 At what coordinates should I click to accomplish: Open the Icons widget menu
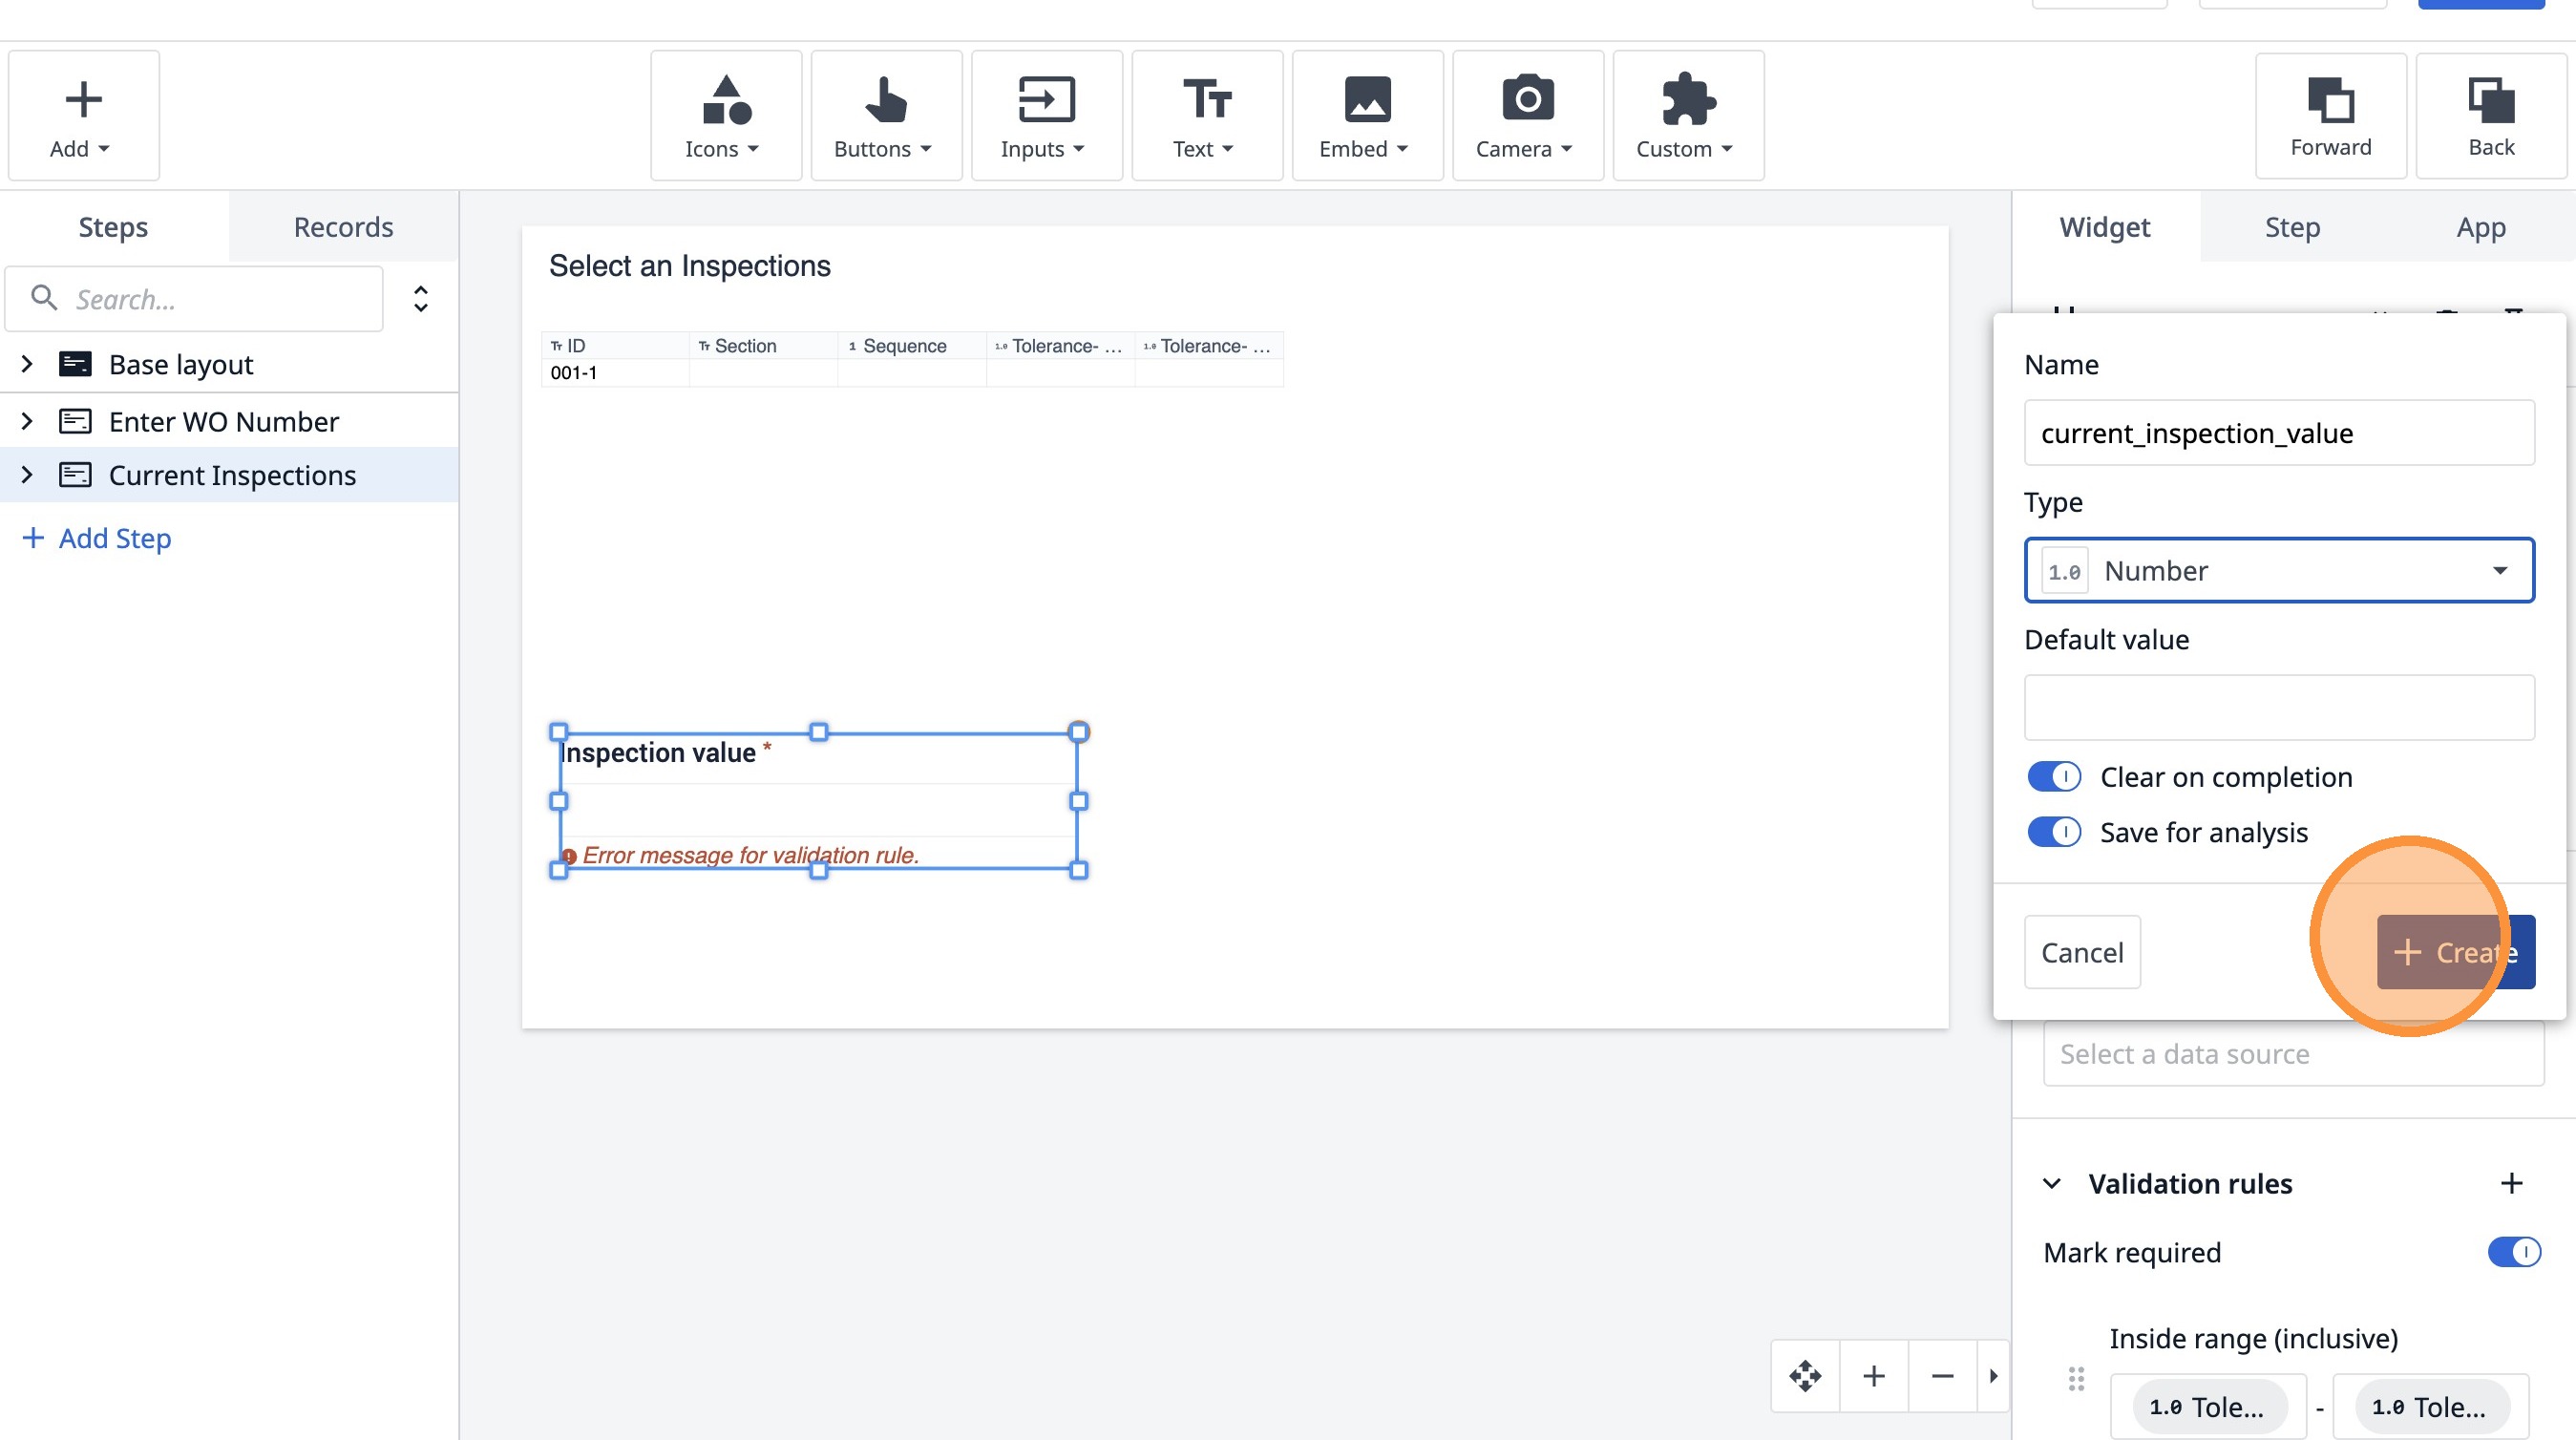725,116
